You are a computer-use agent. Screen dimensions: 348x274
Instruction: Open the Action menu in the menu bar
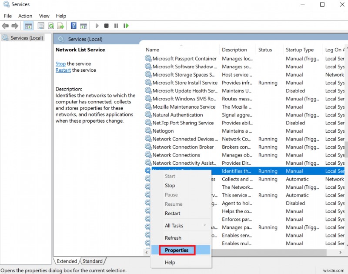point(25,16)
